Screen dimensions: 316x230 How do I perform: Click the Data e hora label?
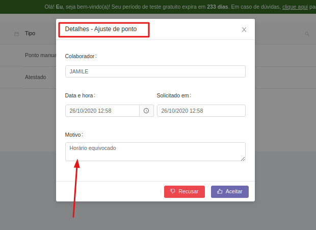pos(80,95)
